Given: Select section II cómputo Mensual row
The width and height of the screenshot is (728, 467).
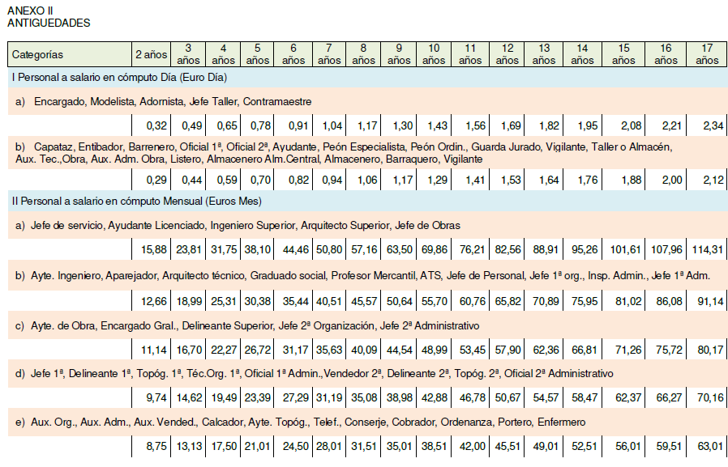Looking at the screenshot, I should [x=368, y=201].
